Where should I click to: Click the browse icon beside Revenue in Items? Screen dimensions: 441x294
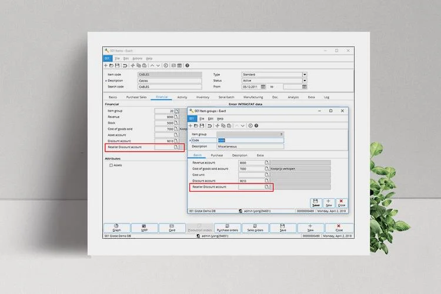pos(176,117)
